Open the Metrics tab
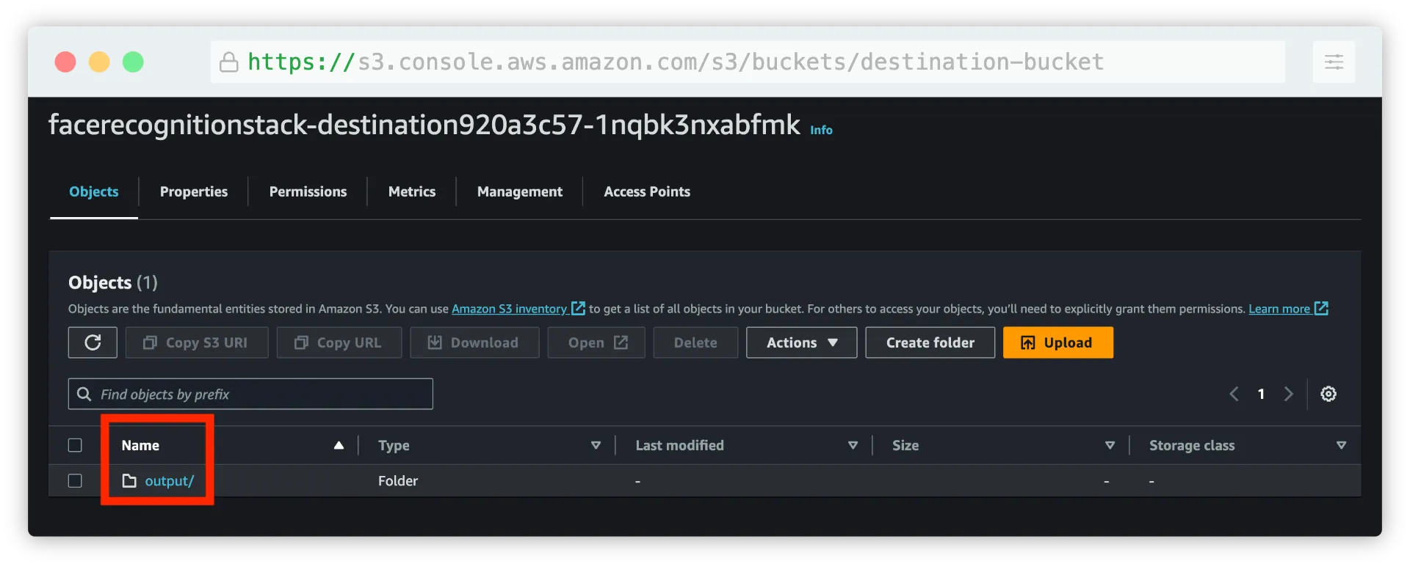 pyautogui.click(x=412, y=191)
